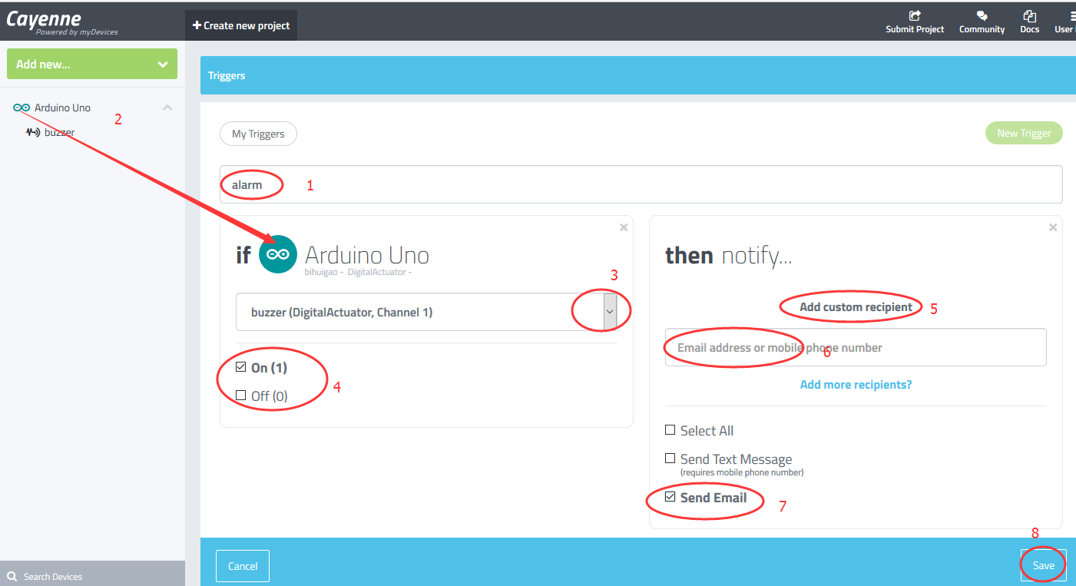This screenshot has height=586, width=1076.
Task: Click the Arduino Uno icon in if card
Action: 278,254
